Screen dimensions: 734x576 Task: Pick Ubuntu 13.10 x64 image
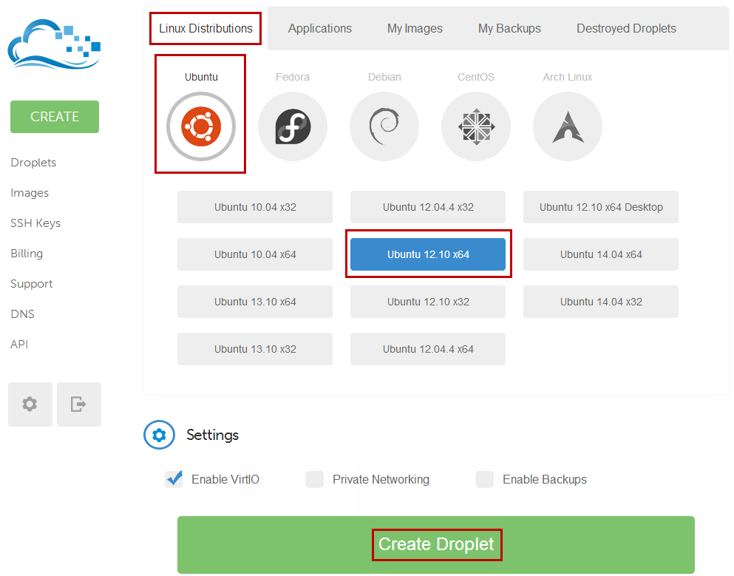(255, 302)
